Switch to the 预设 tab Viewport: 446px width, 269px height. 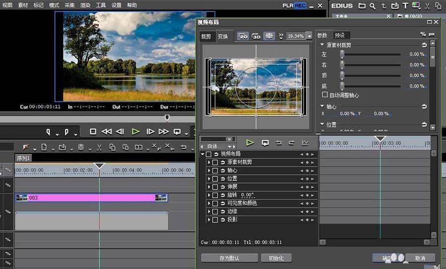pyautogui.click(x=339, y=35)
